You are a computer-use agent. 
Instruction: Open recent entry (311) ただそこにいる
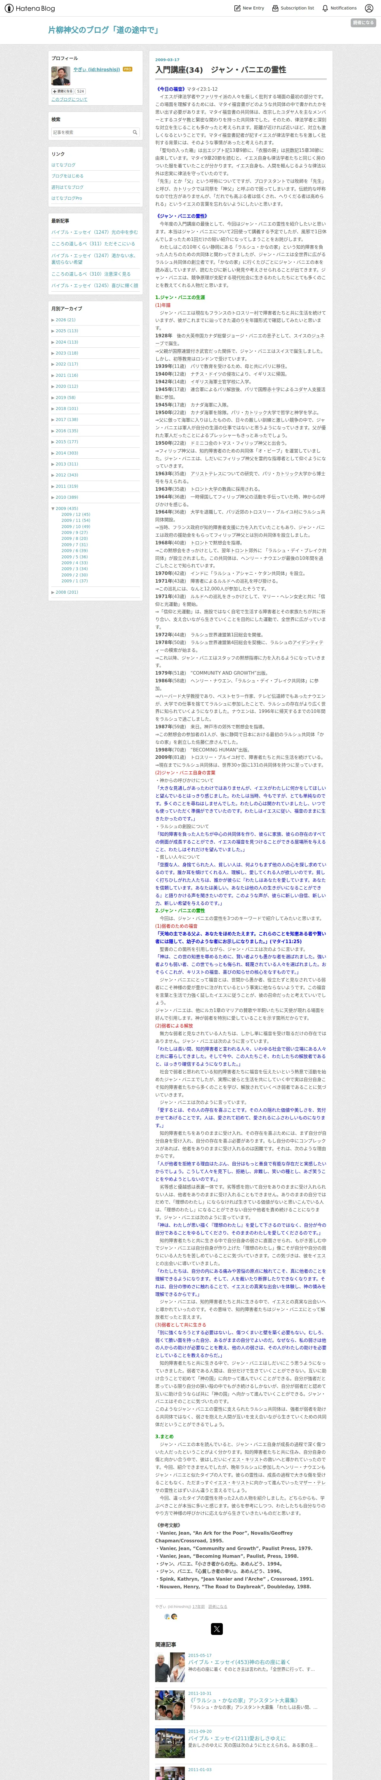[93, 244]
